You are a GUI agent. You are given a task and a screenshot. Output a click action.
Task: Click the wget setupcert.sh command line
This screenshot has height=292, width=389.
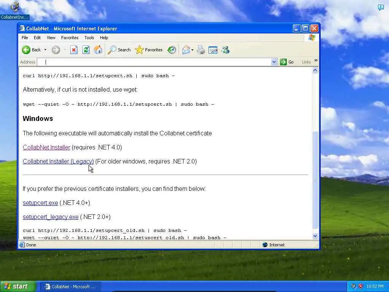coord(119,104)
